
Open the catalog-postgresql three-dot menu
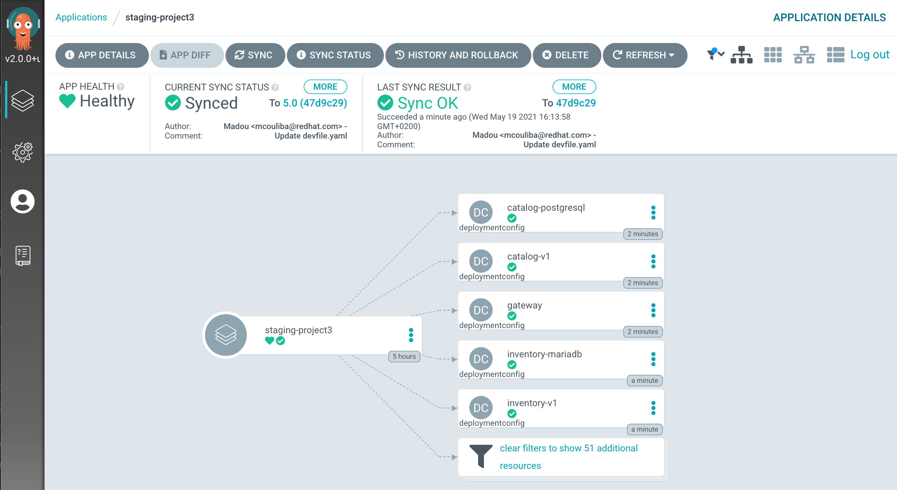click(653, 213)
